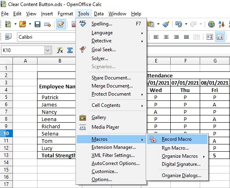This screenshot has width=230, height=188.
Task: Click the Spelling ABC check icon
Action: click(83, 24)
